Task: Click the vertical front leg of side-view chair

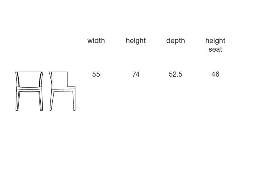Action: (x=74, y=100)
